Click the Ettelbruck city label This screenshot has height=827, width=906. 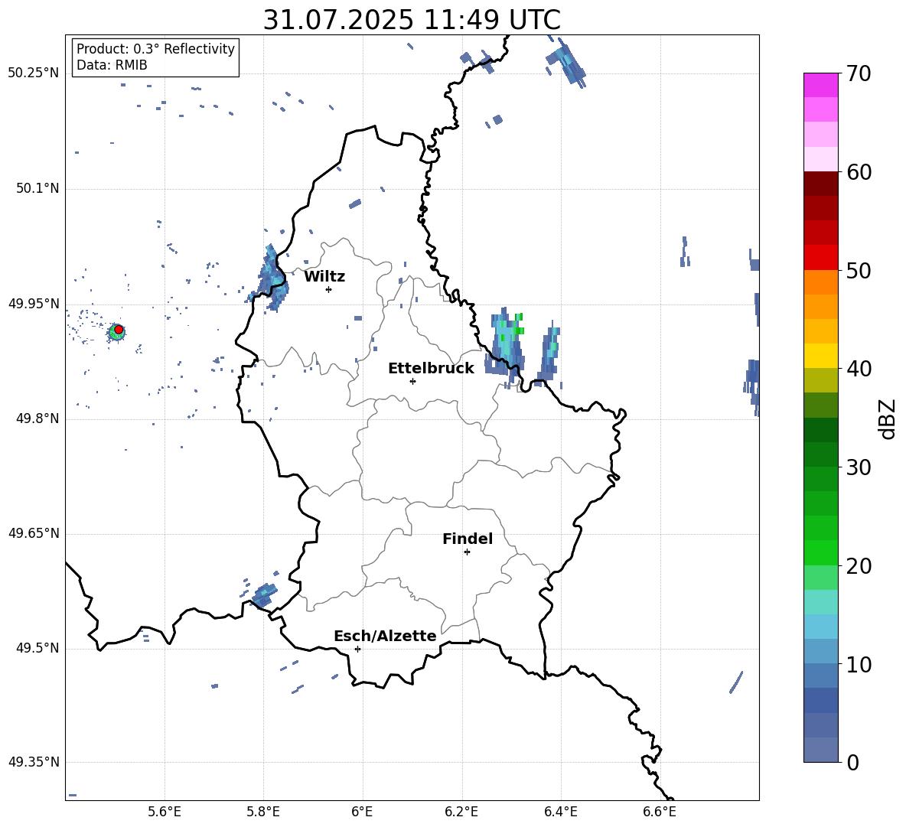431,369
